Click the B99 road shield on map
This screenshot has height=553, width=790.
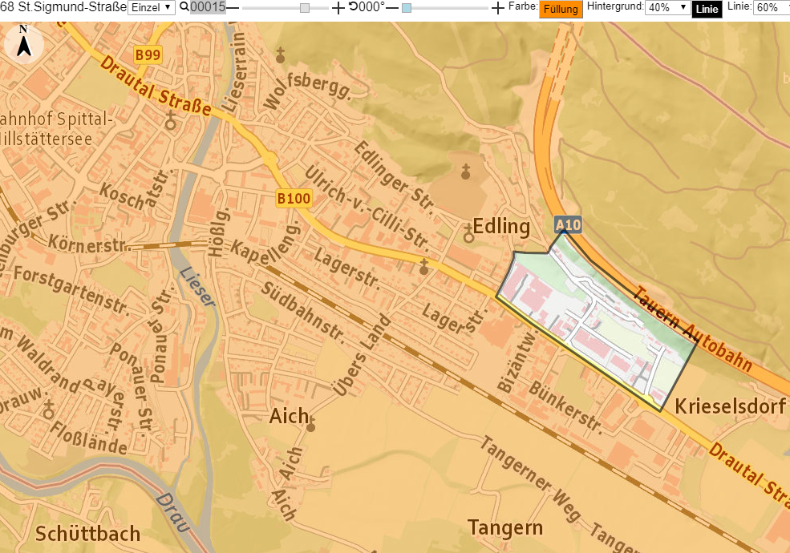(148, 54)
